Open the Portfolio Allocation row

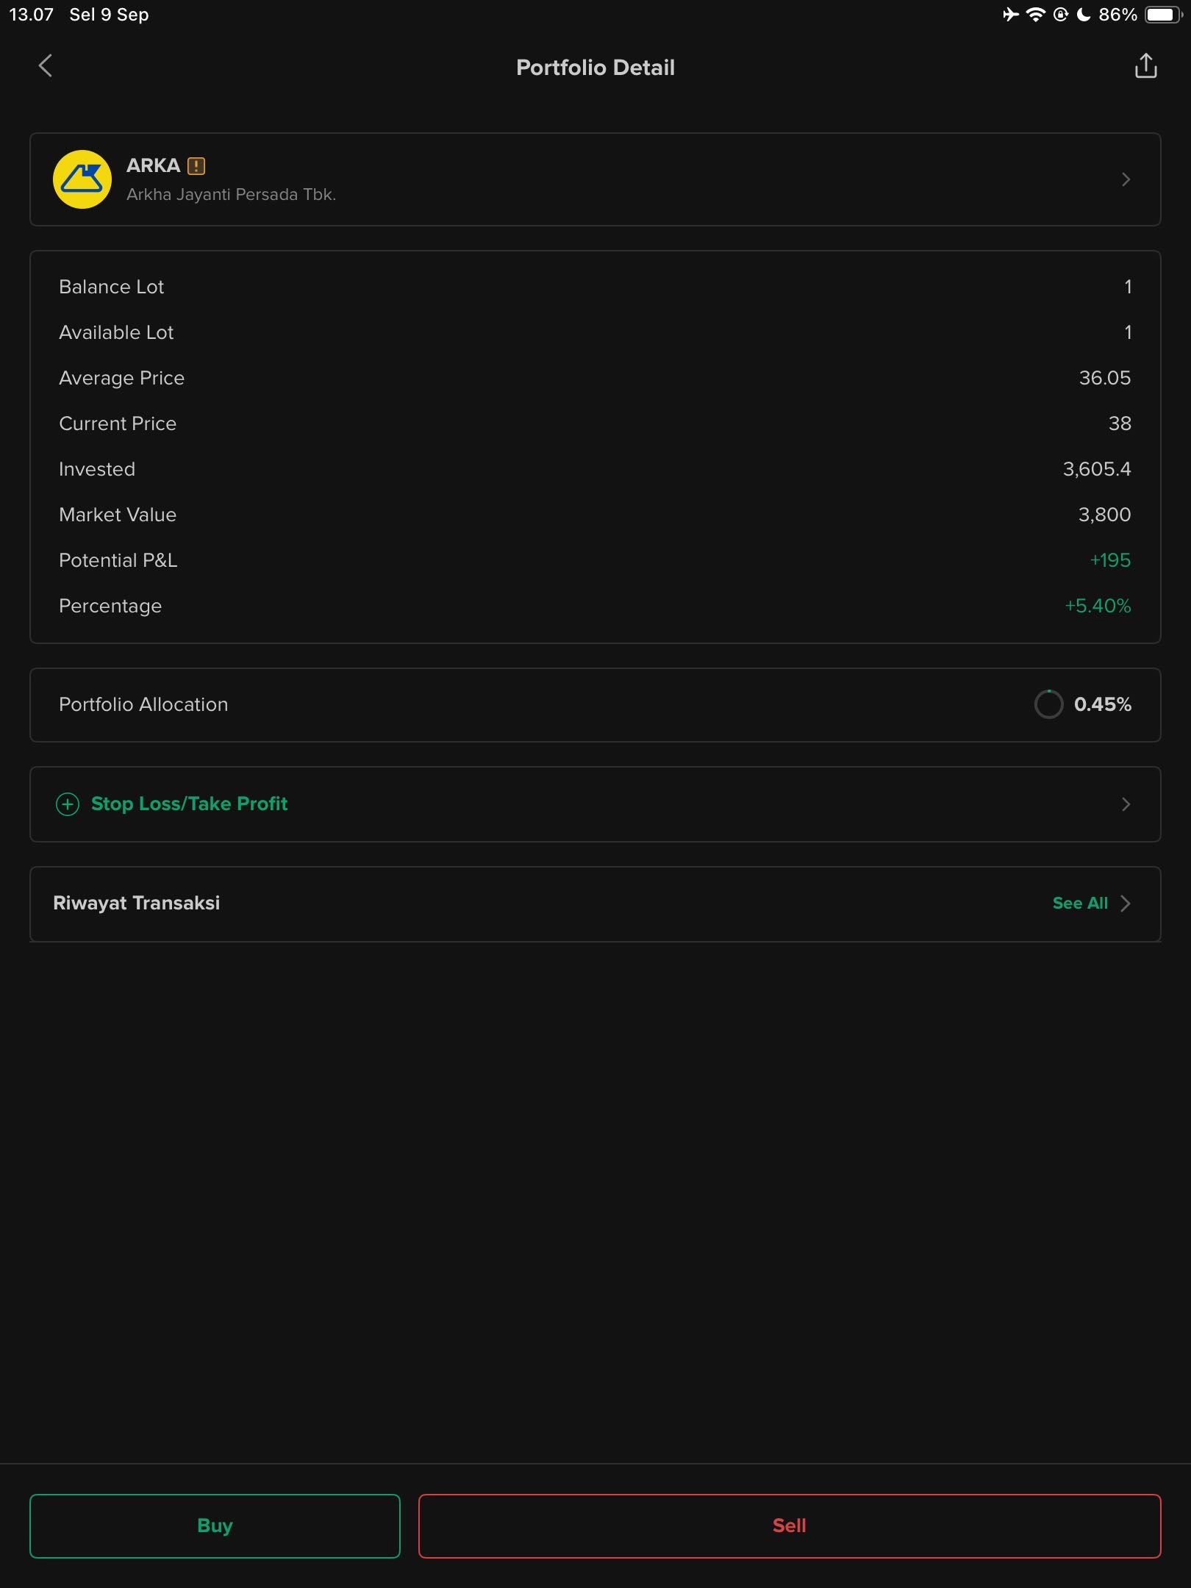(x=595, y=705)
